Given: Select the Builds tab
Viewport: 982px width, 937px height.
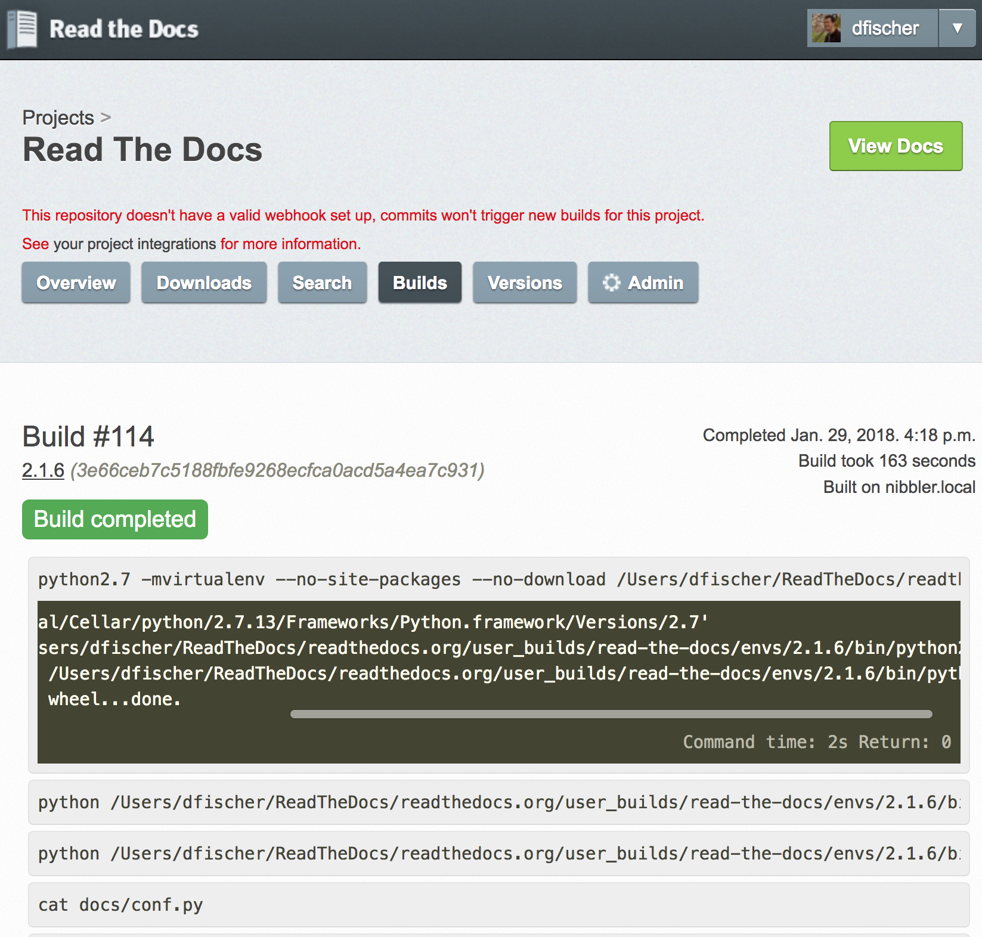Looking at the screenshot, I should click(420, 283).
